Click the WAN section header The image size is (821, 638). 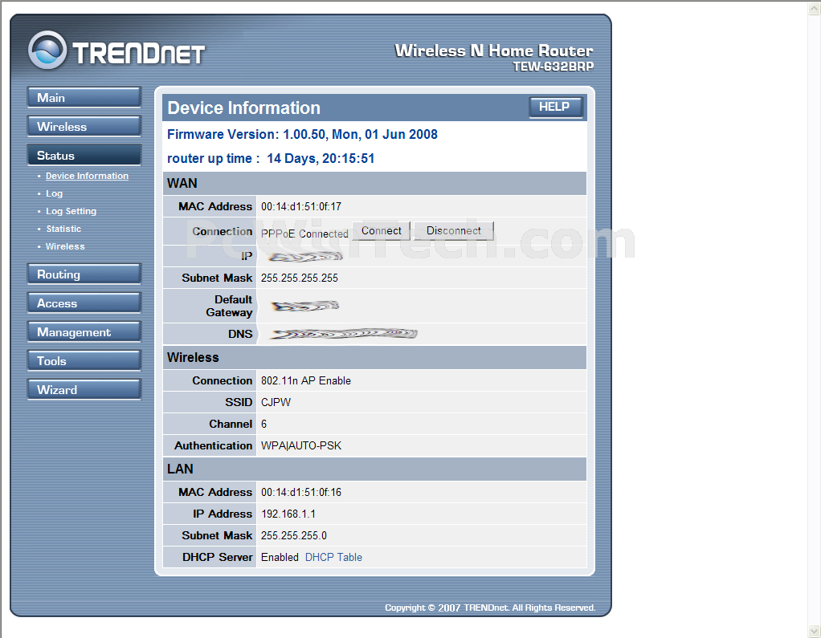click(x=374, y=184)
